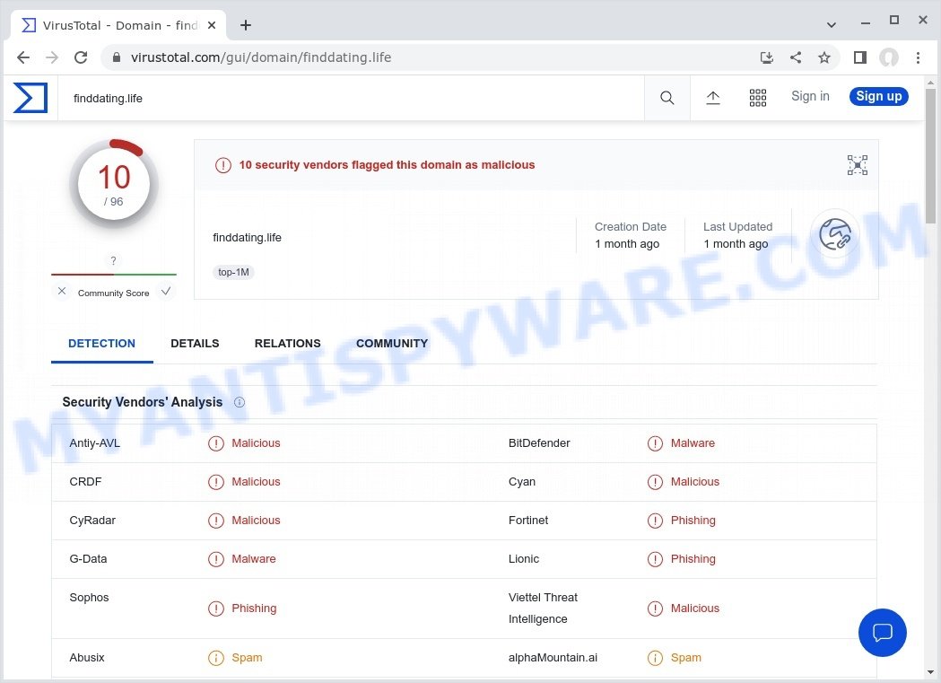This screenshot has width=941, height=683.
Task: Click the finddating.life domain name in summary
Action: tap(248, 238)
